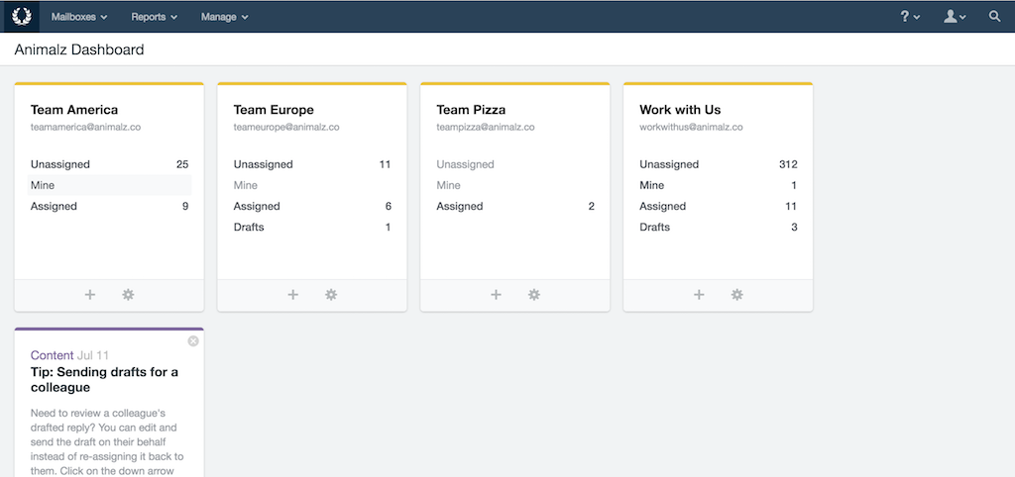
Task: Open the Team America mailbox title
Action: pos(74,110)
